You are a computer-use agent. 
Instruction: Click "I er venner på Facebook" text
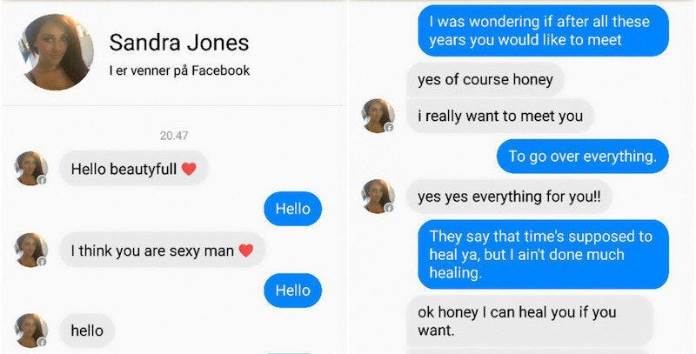[179, 70]
